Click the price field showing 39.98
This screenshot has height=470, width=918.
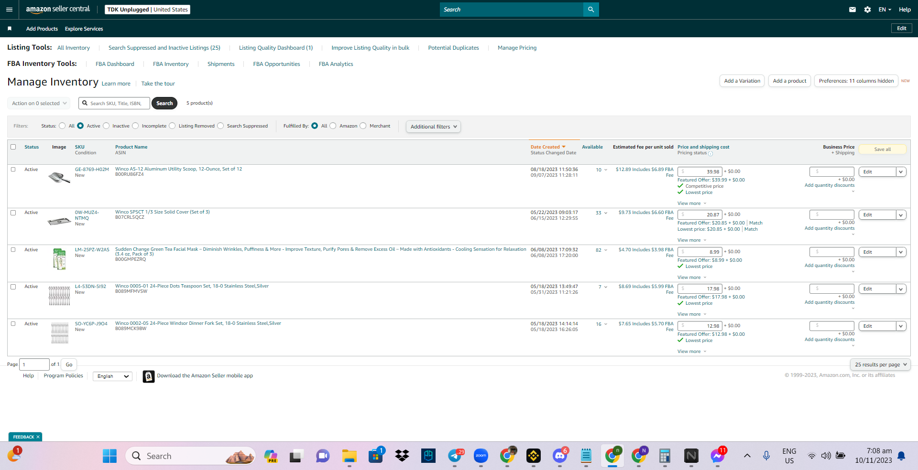click(700, 172)
